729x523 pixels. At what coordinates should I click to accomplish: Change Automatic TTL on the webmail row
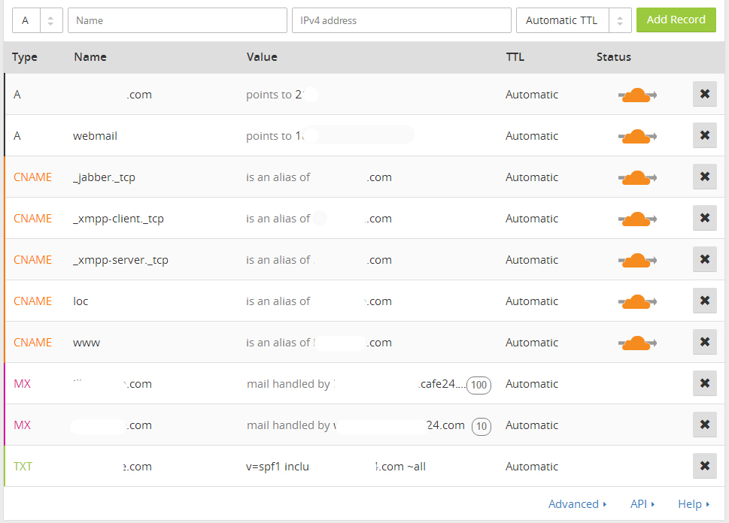(532, 135)
